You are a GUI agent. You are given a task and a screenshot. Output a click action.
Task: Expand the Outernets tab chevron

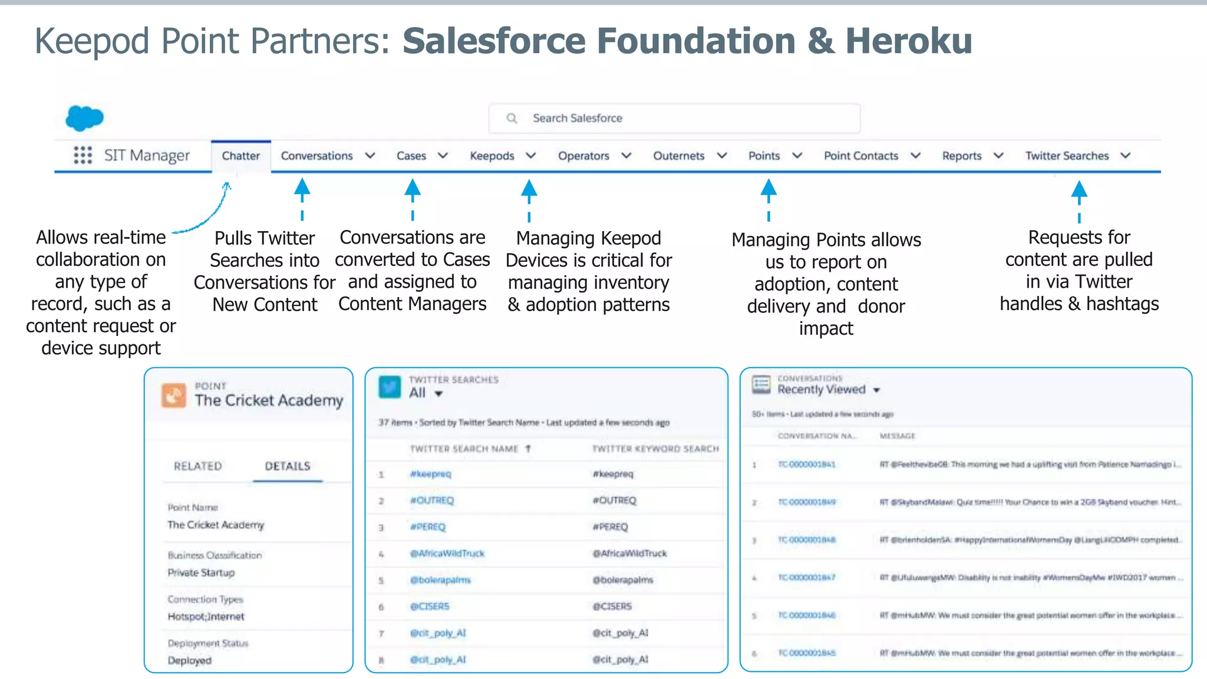click(x=721, y=156)
